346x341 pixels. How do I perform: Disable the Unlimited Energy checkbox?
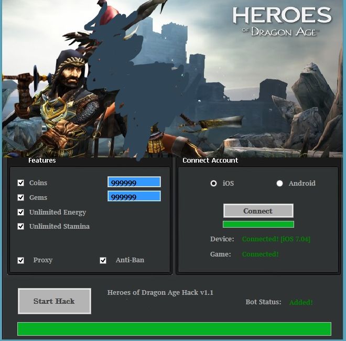click(21, 212)
